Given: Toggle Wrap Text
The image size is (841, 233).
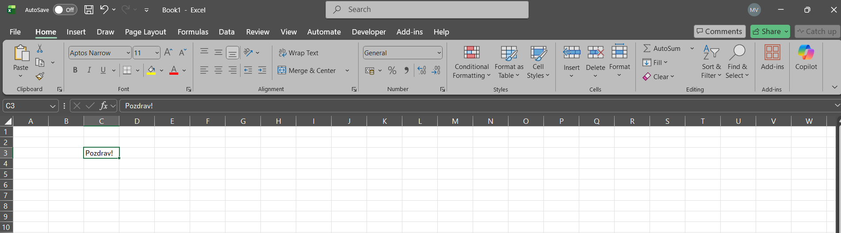Looking at the screenshot, I should click(298, 53).
